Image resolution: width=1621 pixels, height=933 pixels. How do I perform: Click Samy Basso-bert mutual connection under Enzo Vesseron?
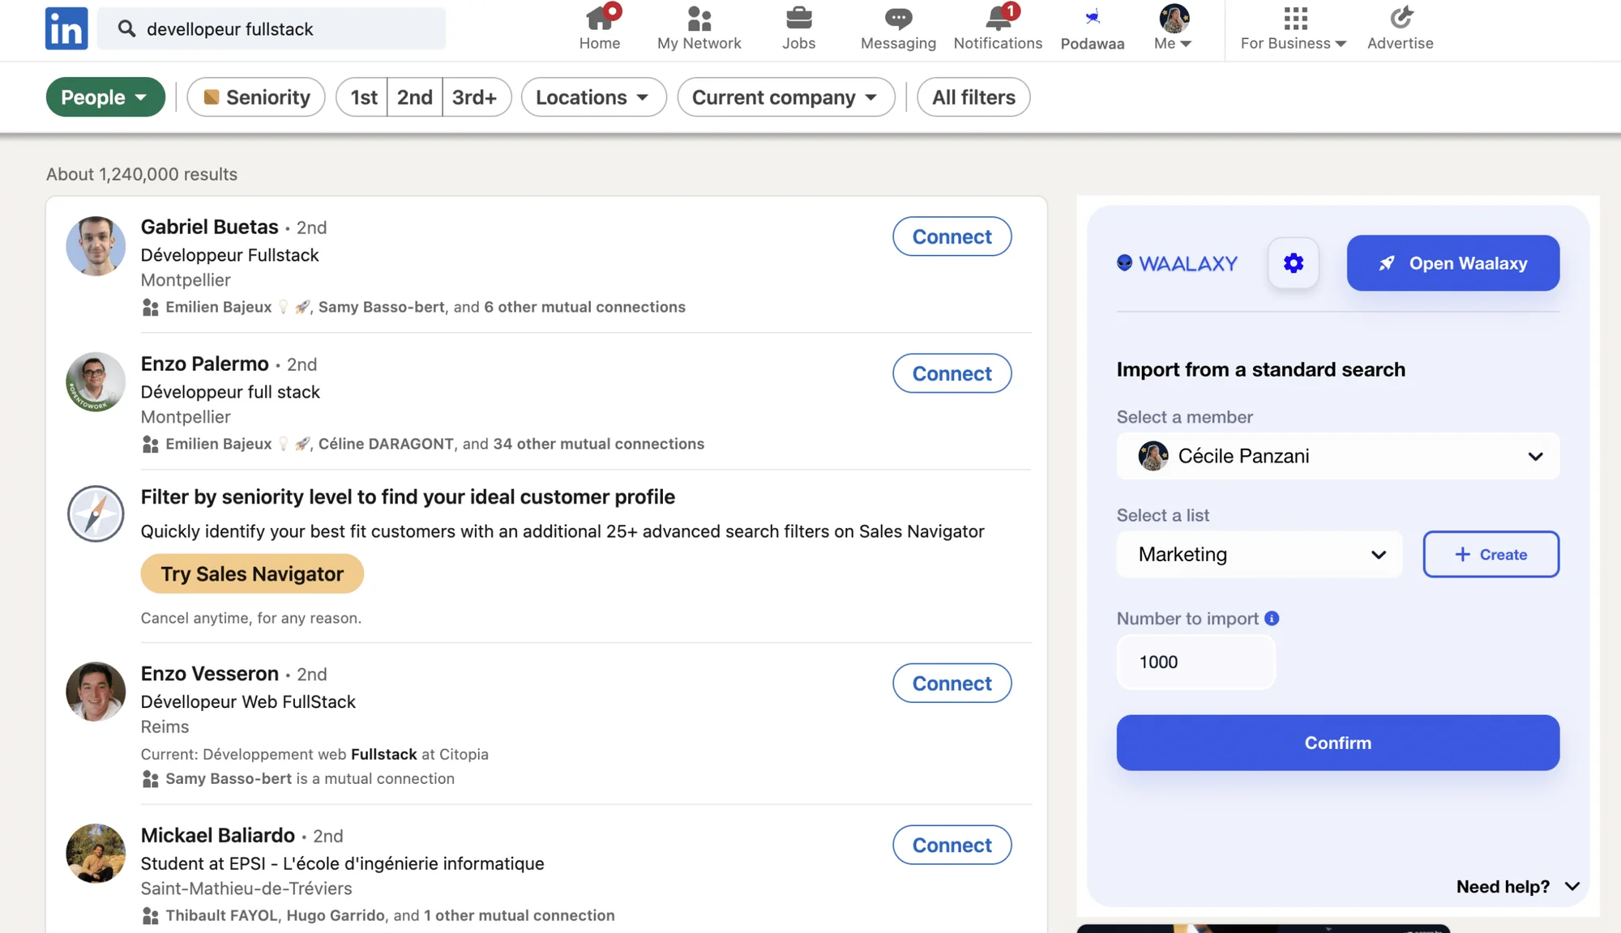229,778
